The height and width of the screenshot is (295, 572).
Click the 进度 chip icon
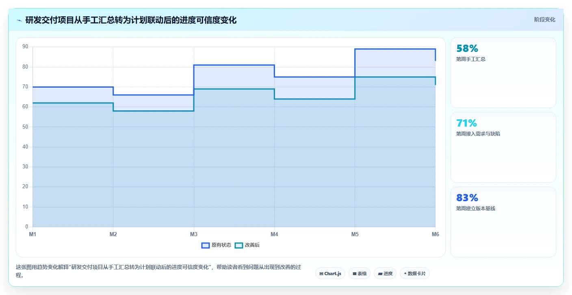[x=380, y=274]
